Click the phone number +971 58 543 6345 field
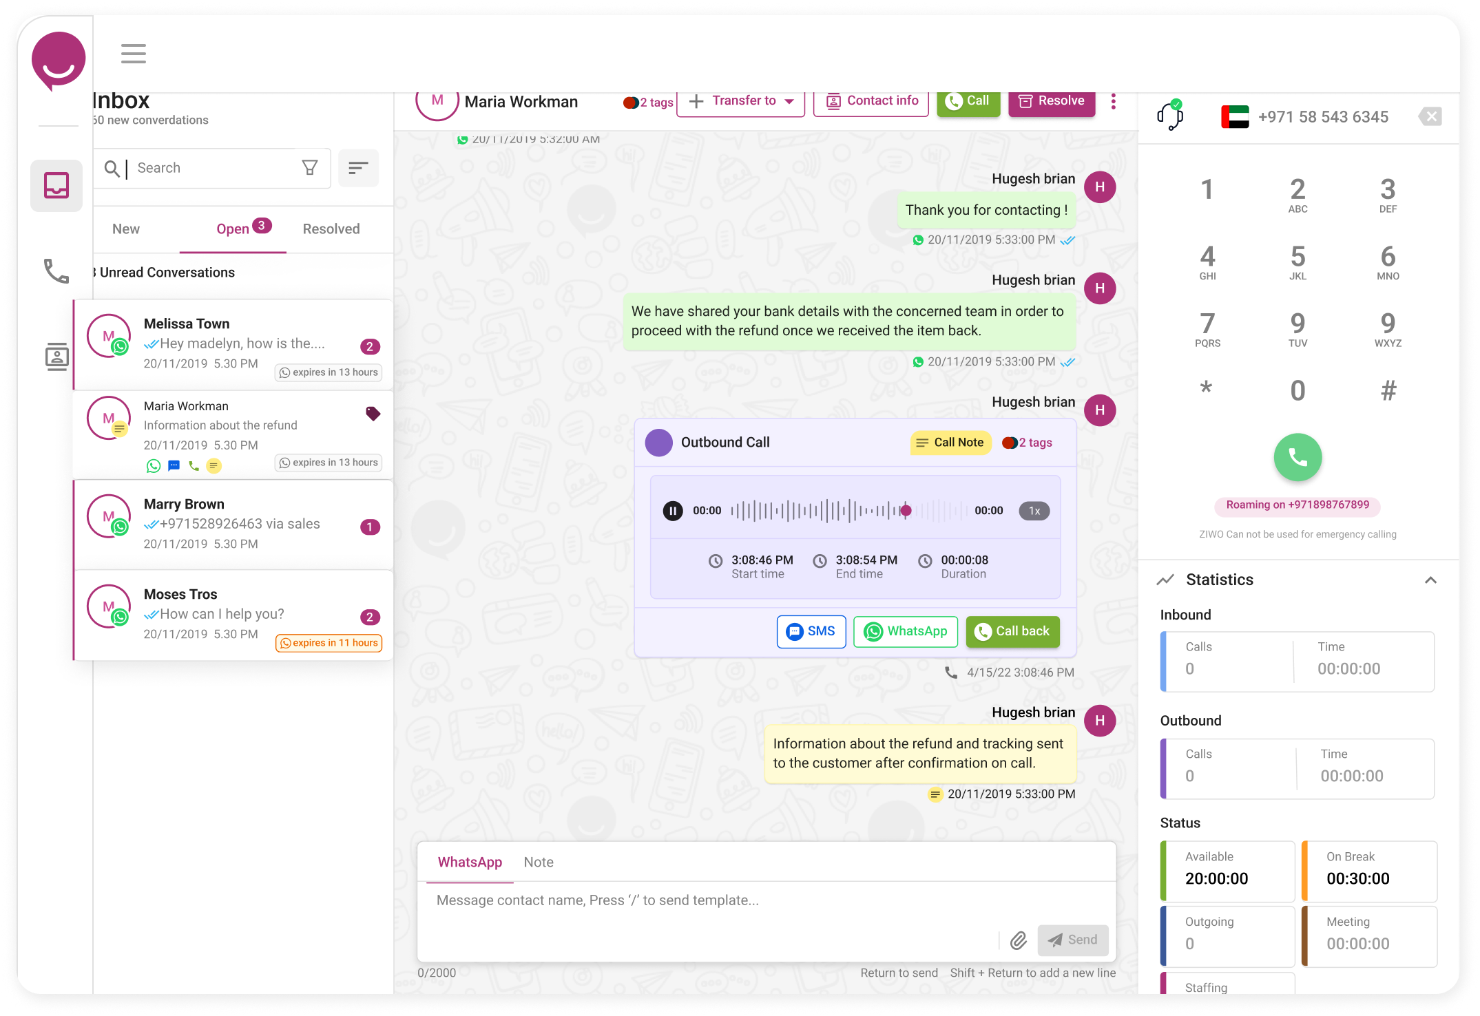 tap(1323, 117)
